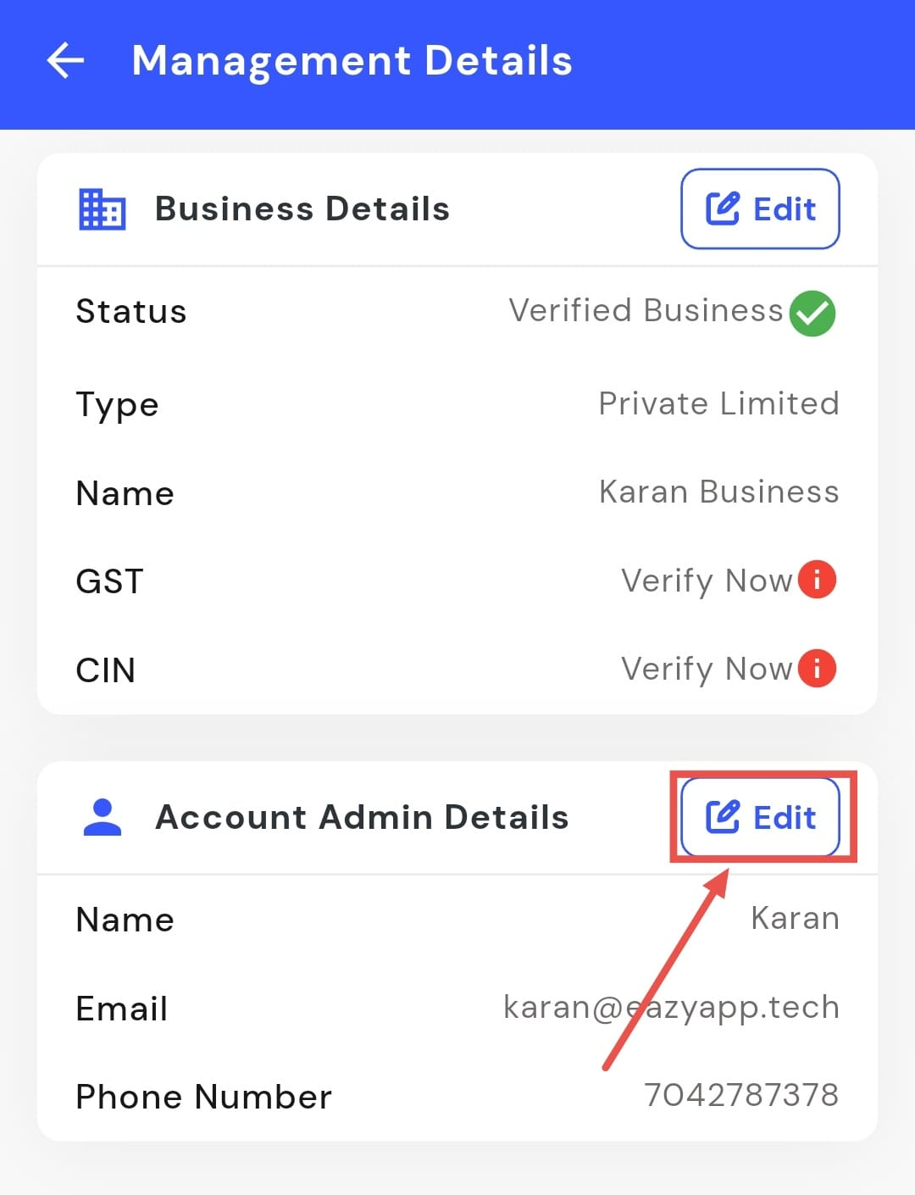The image size is (915, 1195).
Task: Select the Verified Business status text
Action: coord(646,311)
